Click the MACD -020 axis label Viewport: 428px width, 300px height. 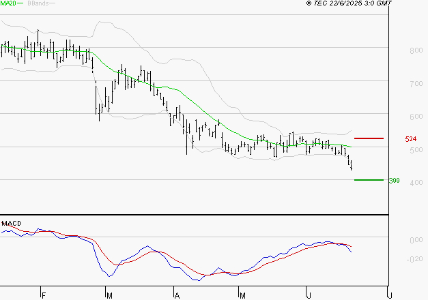(x=414, y=259)
